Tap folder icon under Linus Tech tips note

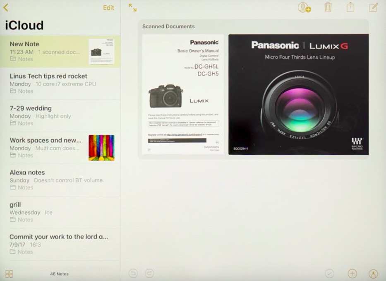pyautogui.click(x=13, y=91)
